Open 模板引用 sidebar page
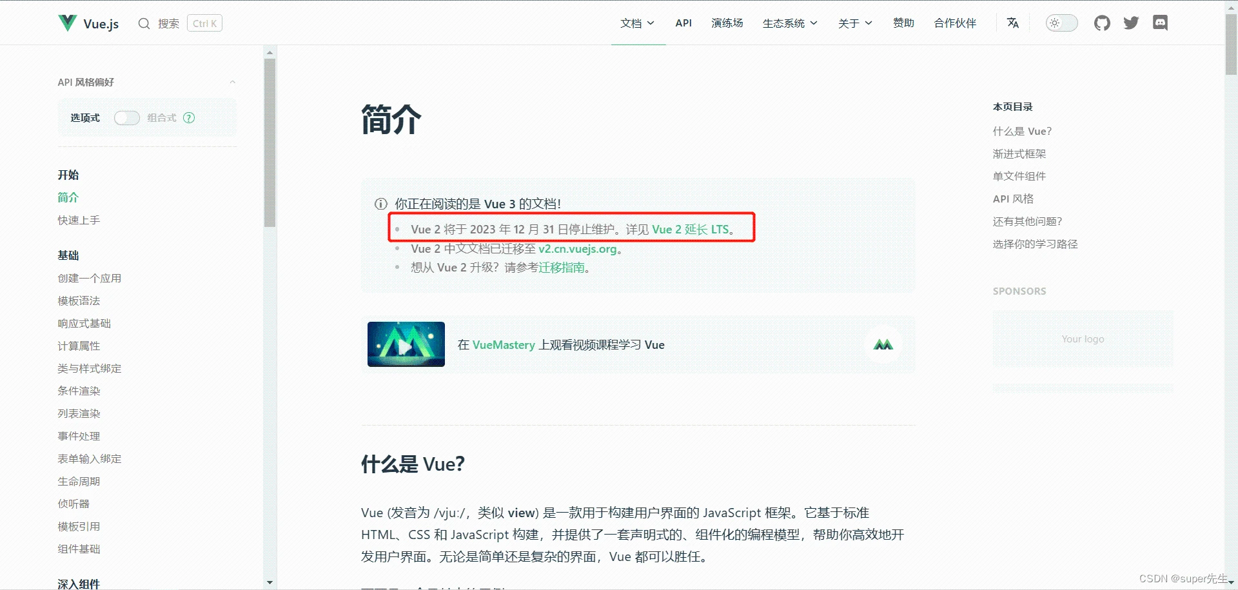 [x=79, y=527]
